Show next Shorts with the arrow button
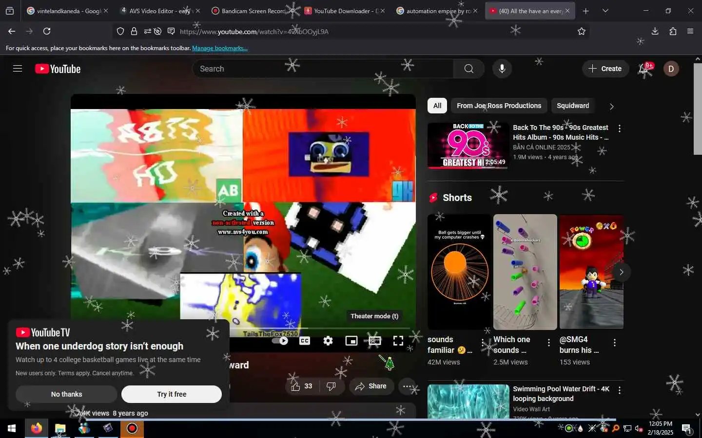 click(621, 272)
